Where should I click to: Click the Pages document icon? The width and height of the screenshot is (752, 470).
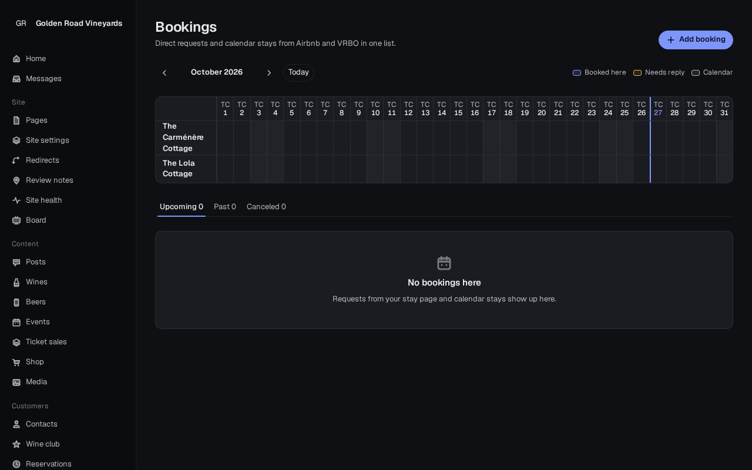[x=16, y=120]
